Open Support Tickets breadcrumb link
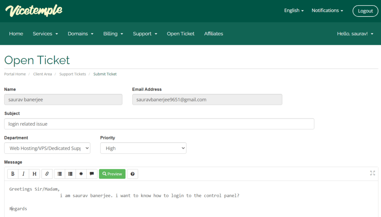The width and height of the screenshot is (381, 217). click(73, 74)
